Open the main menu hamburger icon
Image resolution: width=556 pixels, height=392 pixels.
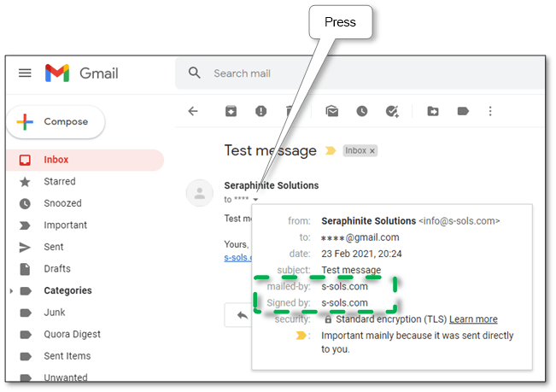pos(25,73)
